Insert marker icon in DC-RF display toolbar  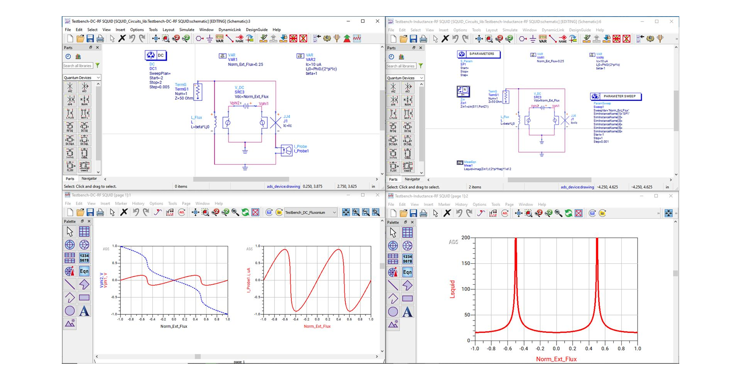[157, 212]
